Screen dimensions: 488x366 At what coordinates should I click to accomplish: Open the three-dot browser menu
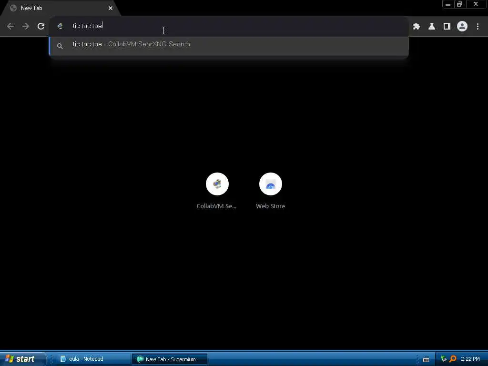[478, 27]
